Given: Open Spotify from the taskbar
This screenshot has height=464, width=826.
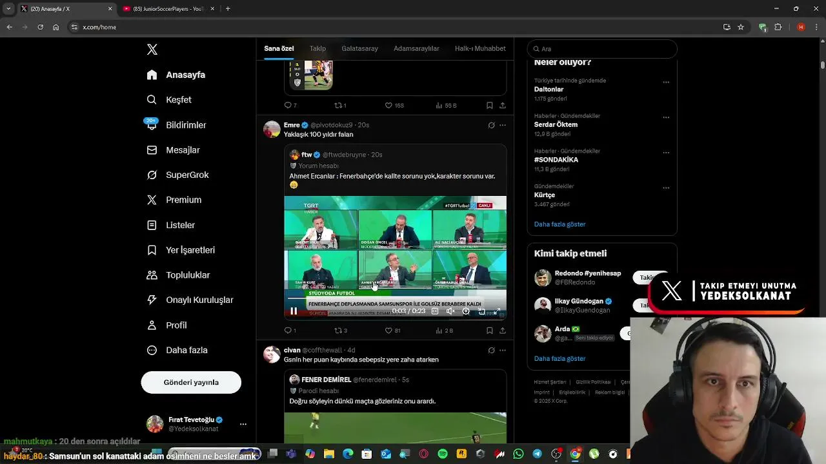Looking at the screenshot, I should click(x=443, y=454).
